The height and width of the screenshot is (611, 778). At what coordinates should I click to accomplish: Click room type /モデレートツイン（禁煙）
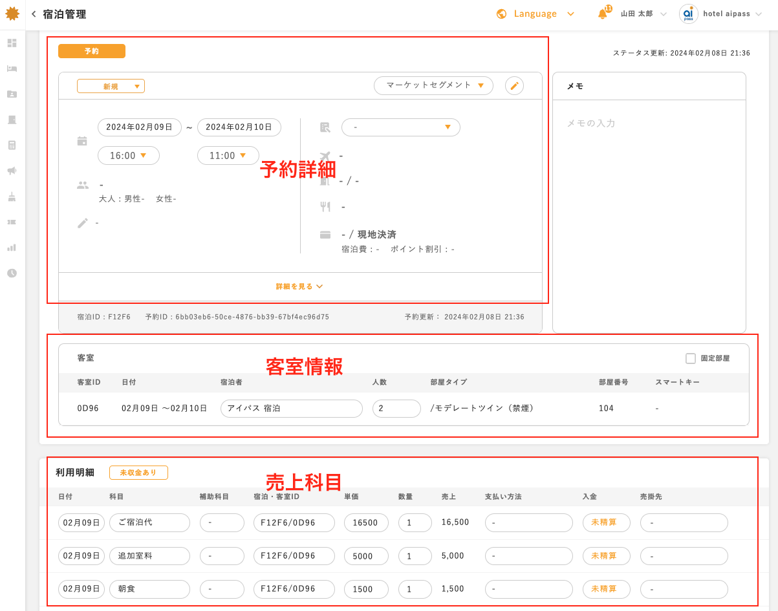(x=482, y=409)
